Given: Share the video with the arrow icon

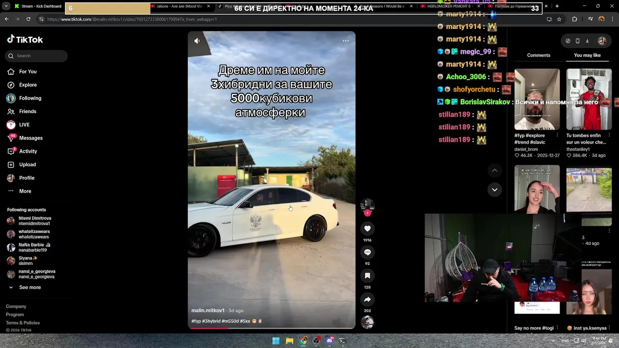Looking at the screenshot, I should coord(368,299).
